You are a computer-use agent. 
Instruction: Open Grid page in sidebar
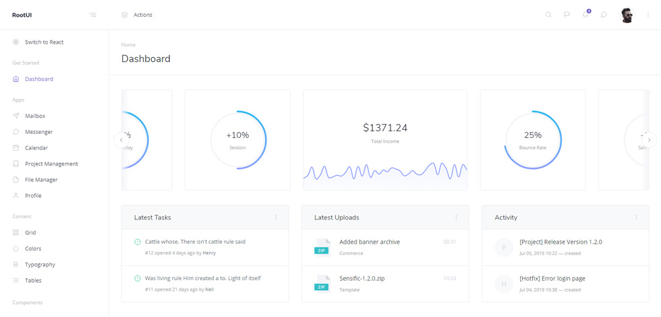point(30,232)
